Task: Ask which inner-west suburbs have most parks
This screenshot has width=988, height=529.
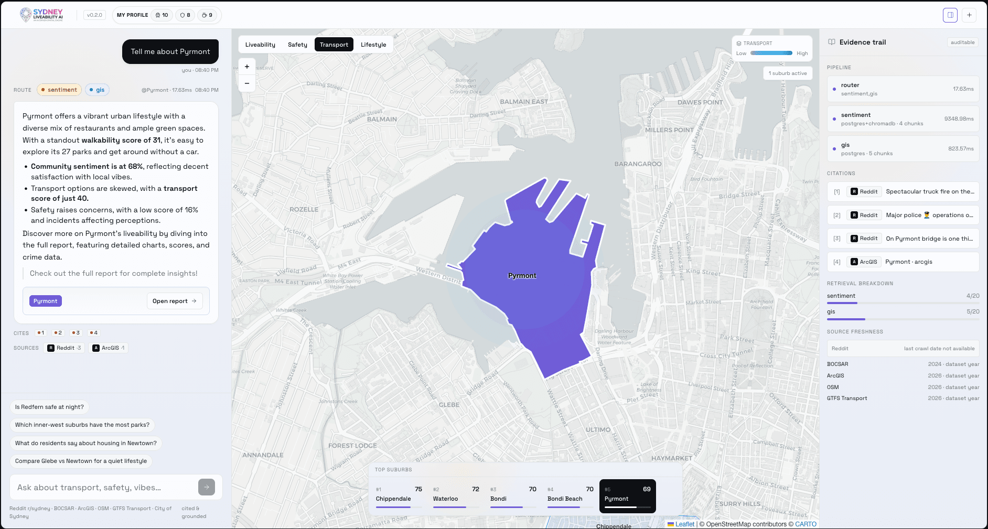Action: pyautogui.click(x=82, y=425)
